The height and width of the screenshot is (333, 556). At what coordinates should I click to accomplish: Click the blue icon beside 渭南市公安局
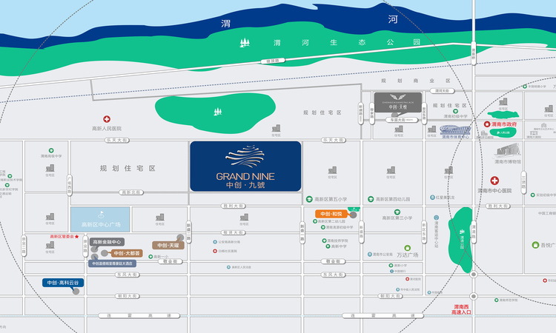[370, 254]
